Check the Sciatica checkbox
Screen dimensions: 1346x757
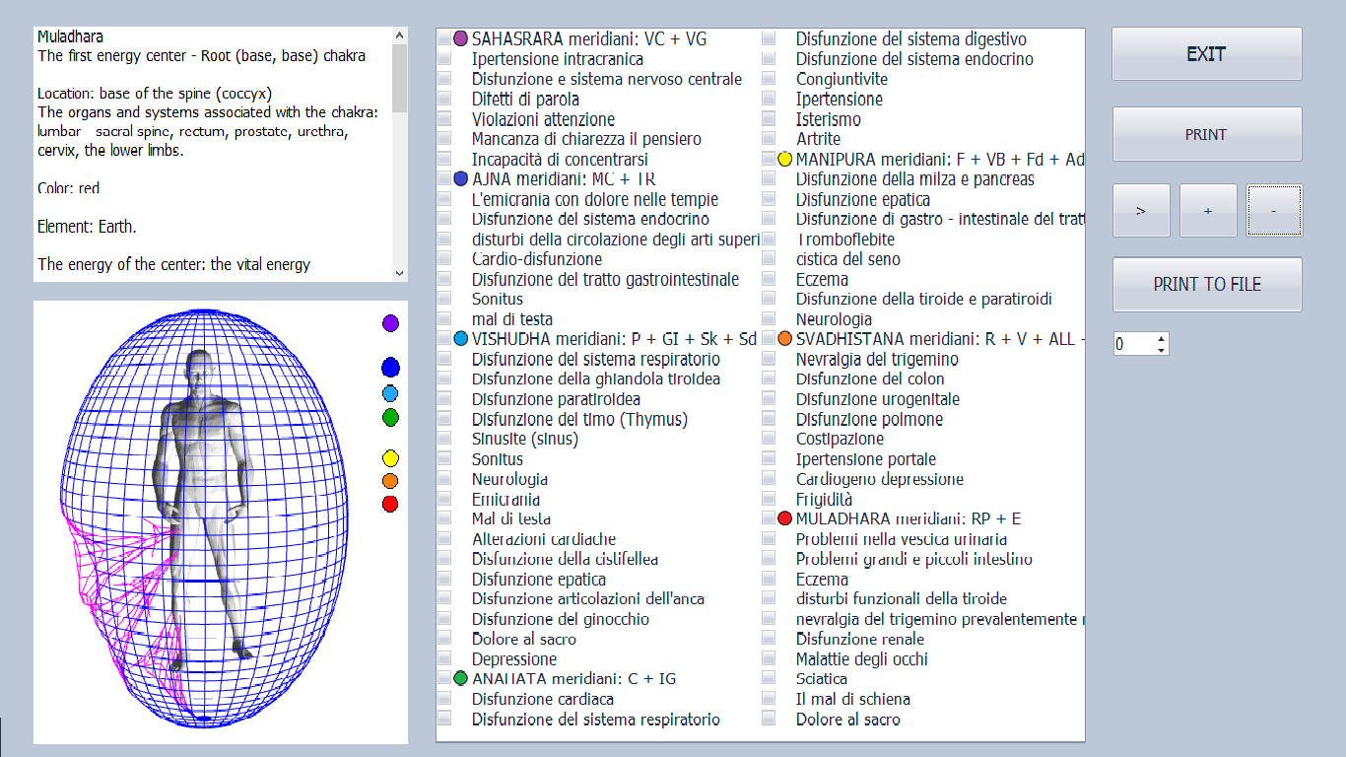click(769, 678)
